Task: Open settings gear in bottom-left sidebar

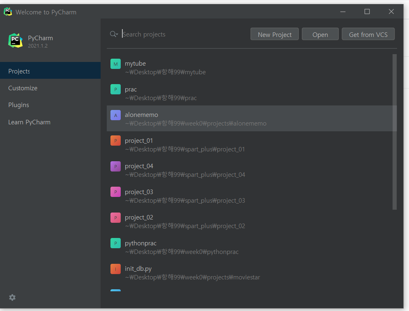Action: 12,297
